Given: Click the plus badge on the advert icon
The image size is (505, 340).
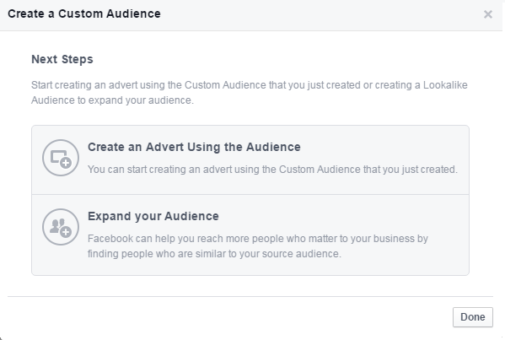Looking at the screenshot, I should tap(66, 163).
